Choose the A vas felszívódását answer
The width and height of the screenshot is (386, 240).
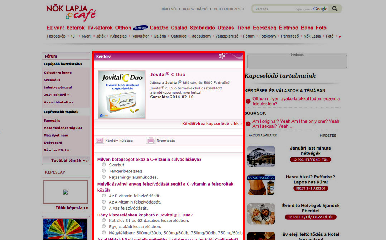(104, 208)
